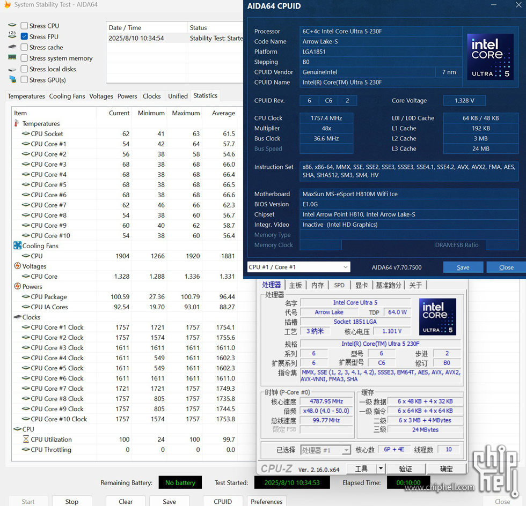The image size is (526, 506).
Task: Click the CPU Throttling row icon
Action: (x=26, y=449)
